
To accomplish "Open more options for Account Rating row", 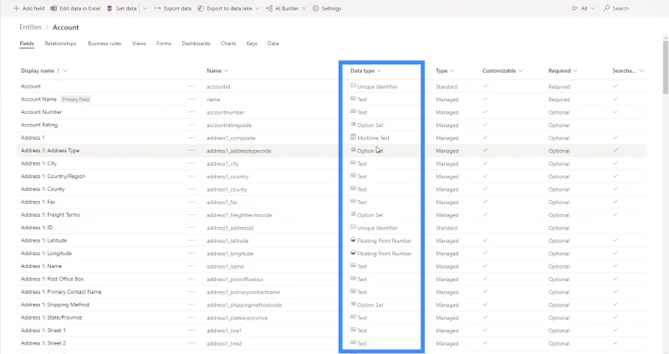I will (192, 125).
